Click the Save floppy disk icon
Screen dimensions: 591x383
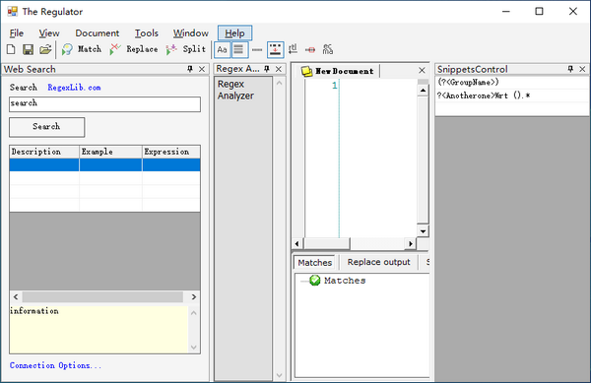click(x=28, y=49)
